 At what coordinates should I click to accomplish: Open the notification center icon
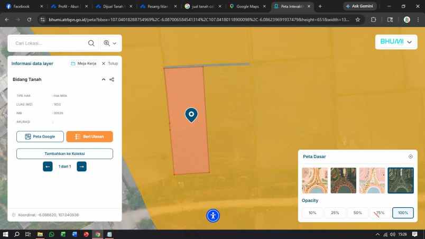click(415, 234)
